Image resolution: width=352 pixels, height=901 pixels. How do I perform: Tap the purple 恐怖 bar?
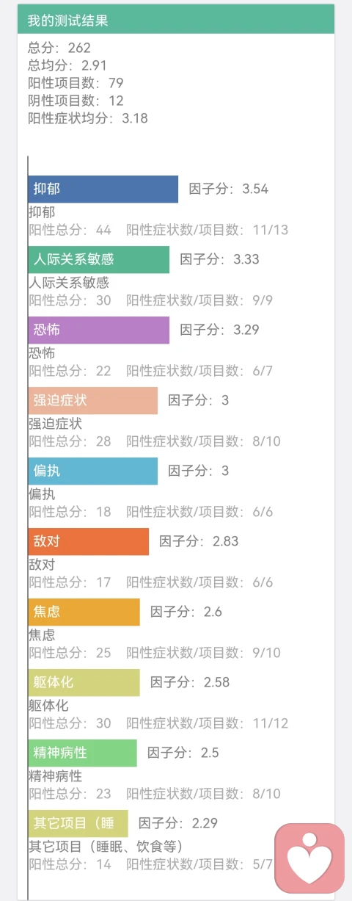coord(99,330)
